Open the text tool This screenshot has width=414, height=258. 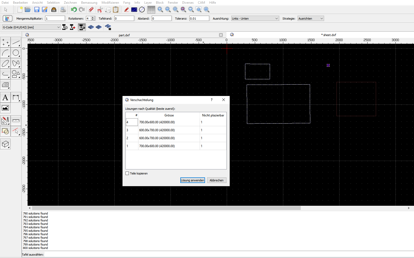[x=5, y=98]
